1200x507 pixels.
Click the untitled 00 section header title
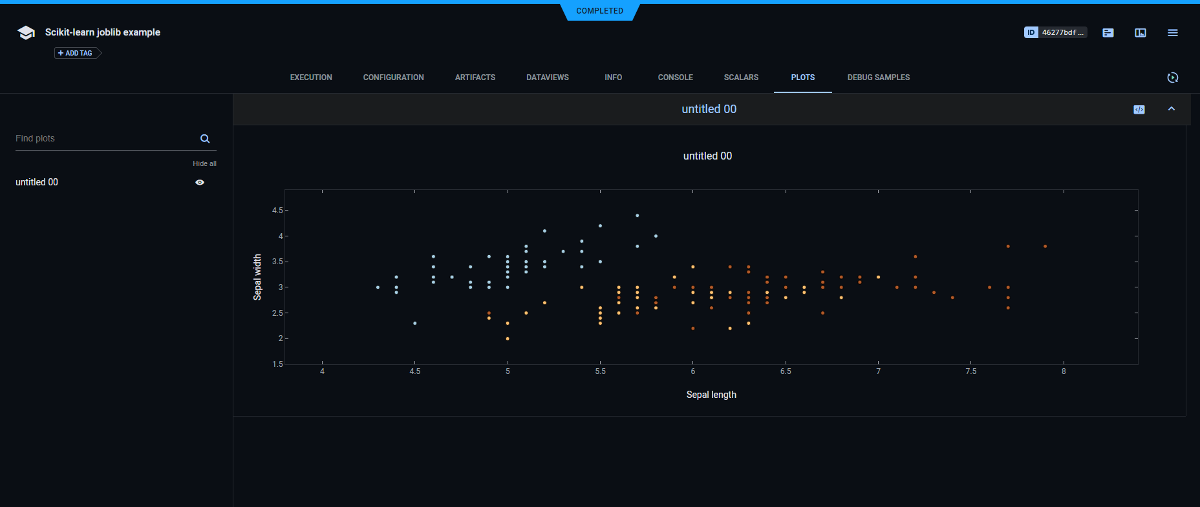(709, 109)
